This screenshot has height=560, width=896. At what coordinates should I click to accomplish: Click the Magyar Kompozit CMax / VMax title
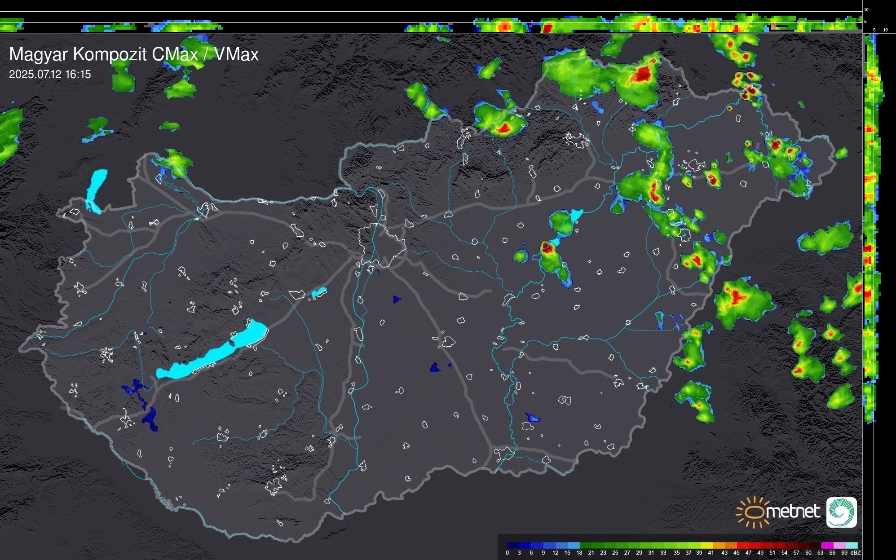point(134,54)
